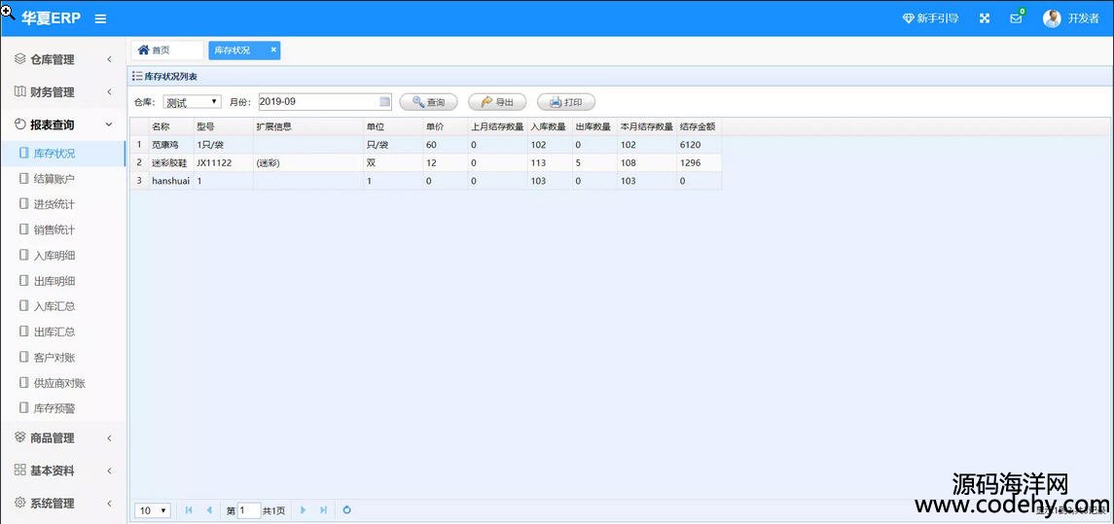Expand the 商品管理 sidebar menu
Image resolution: width=1114 pixels, height=524 pixels.
[x=63, y=438]
